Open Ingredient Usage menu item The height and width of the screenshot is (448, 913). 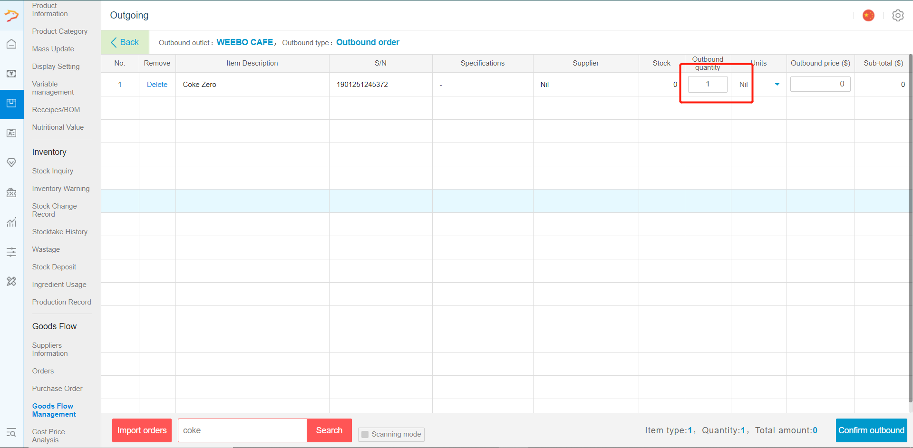point(59,285)
